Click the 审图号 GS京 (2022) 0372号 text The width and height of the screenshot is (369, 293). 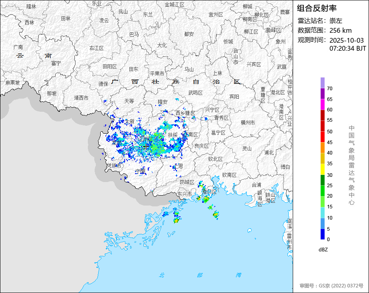[331, 286]
